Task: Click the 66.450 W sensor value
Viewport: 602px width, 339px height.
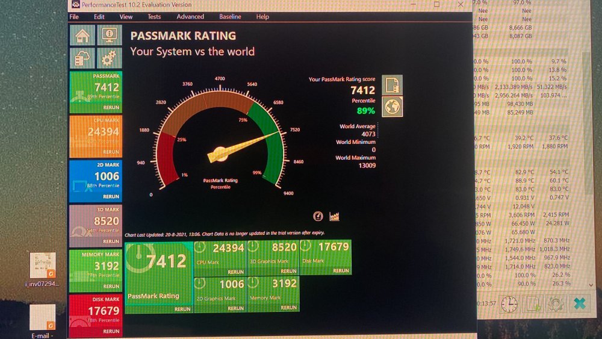Action: click(x=523, y=223)
